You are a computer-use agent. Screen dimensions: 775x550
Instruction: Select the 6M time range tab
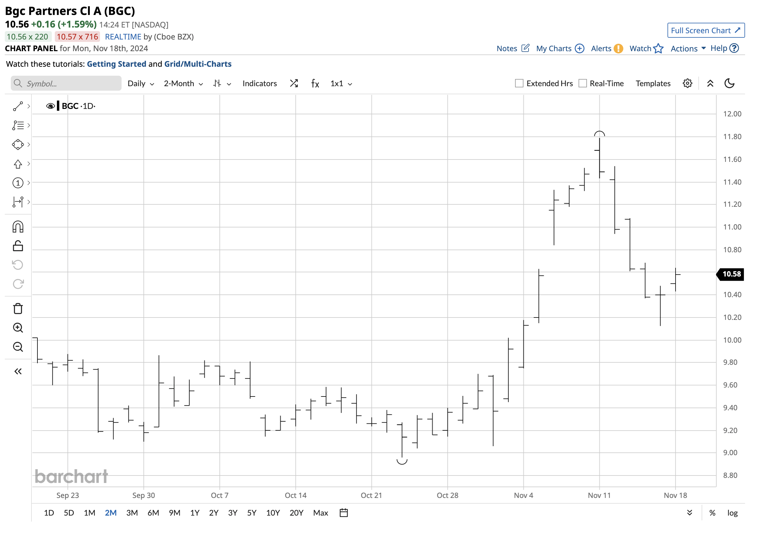(153, 513)
